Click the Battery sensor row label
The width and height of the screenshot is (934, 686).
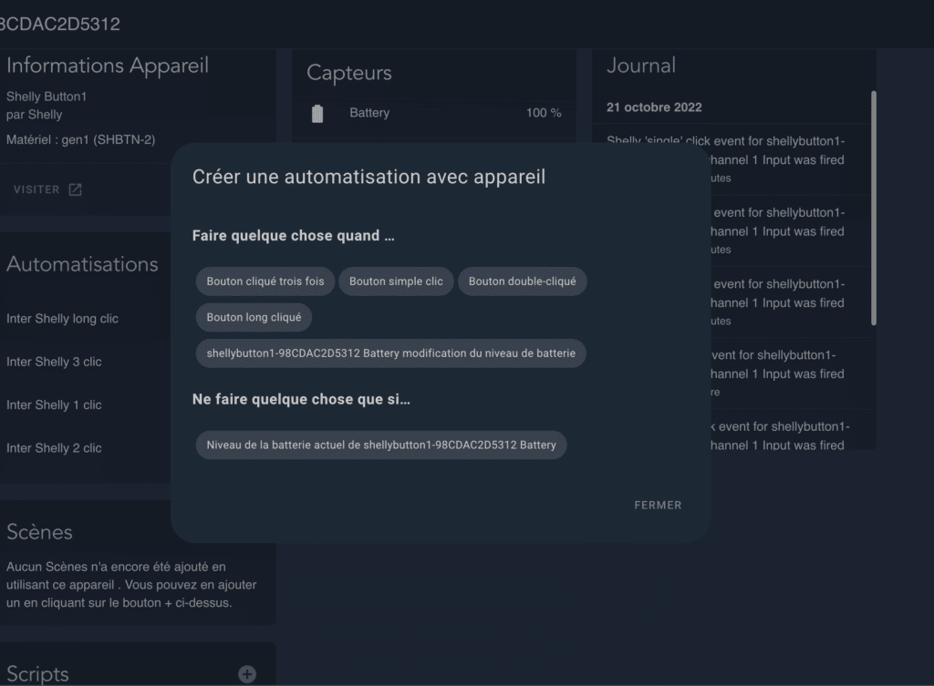click(x=369, y=112)
